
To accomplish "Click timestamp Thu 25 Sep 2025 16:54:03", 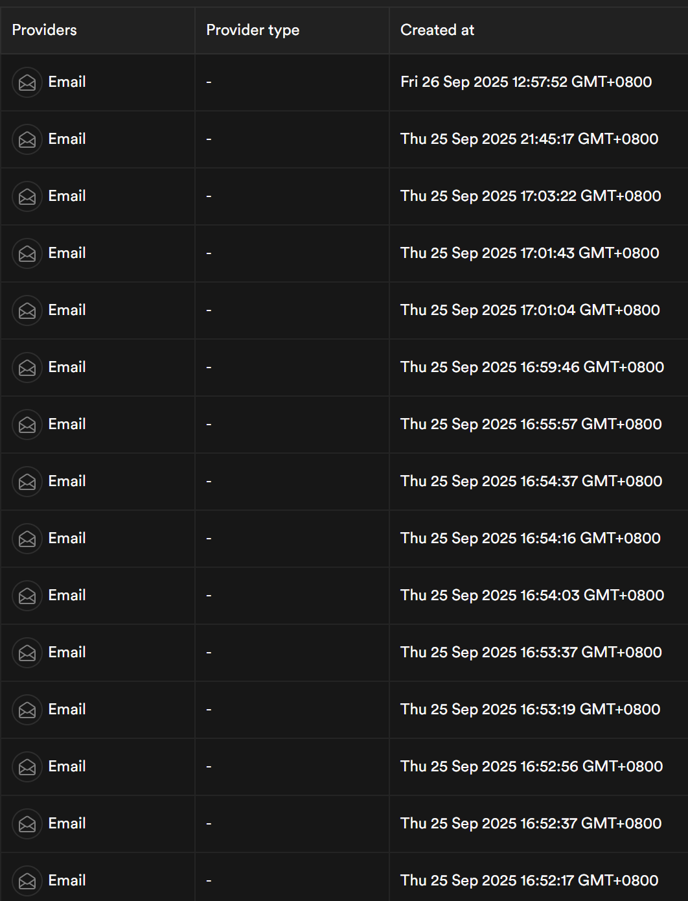I will [532, 595].
